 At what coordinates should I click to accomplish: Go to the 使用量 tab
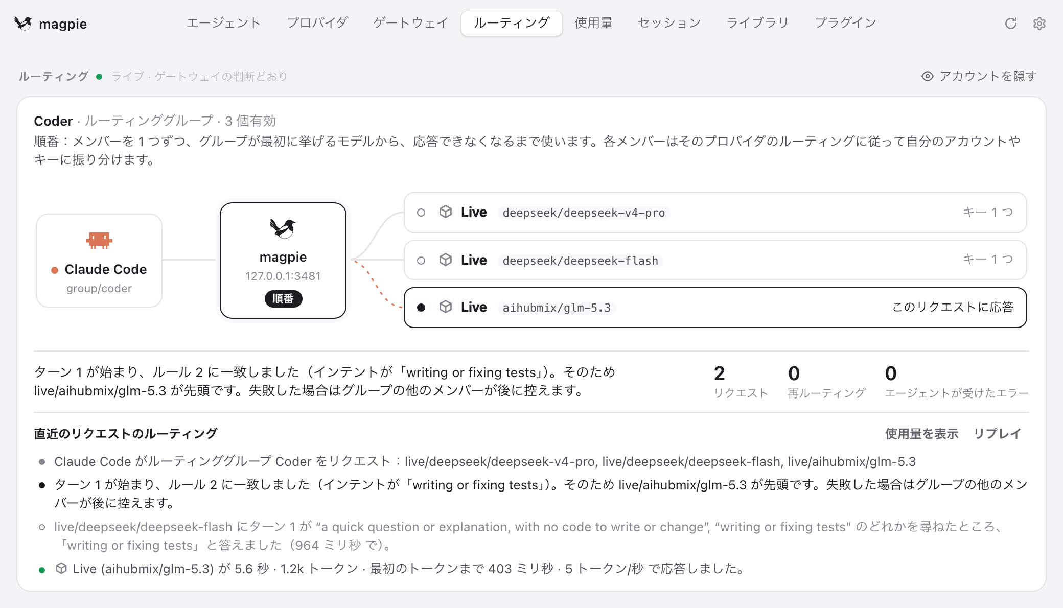[x=593, y=23]
